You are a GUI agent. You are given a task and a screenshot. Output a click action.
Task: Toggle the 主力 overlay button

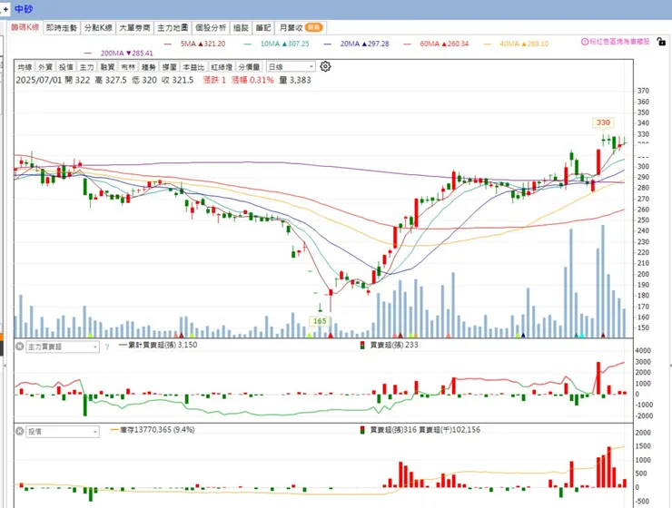coord(86,67)
